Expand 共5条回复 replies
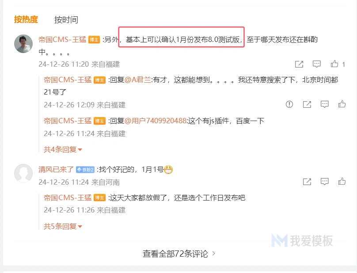The height and width of the screenshot is (273, 357). (63, 226)
